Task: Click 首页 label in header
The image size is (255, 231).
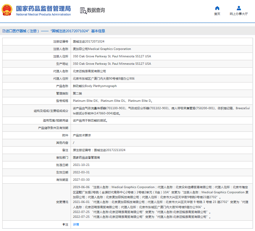Action: click(217, 14)
